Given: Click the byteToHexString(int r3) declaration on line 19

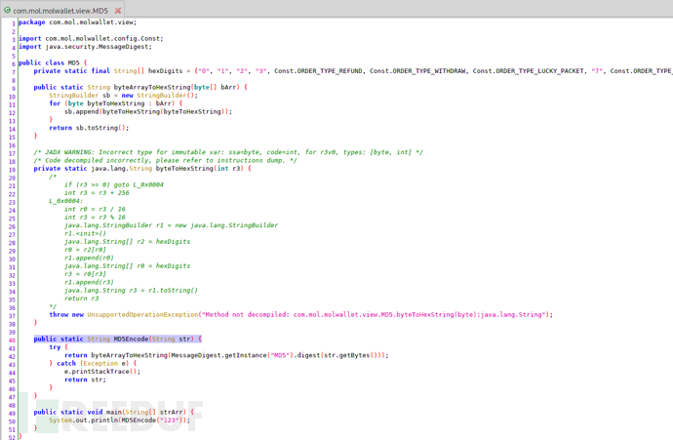Looking at the screenshot, I should 142,168.
